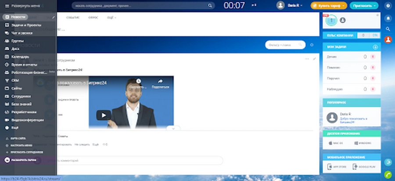
Task: Open the Помогаю tasks row
Action: 352,67
